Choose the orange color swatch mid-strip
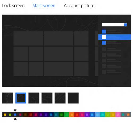Image resolution: width=133 pixels, height=123 pixels. pos(72,114)
